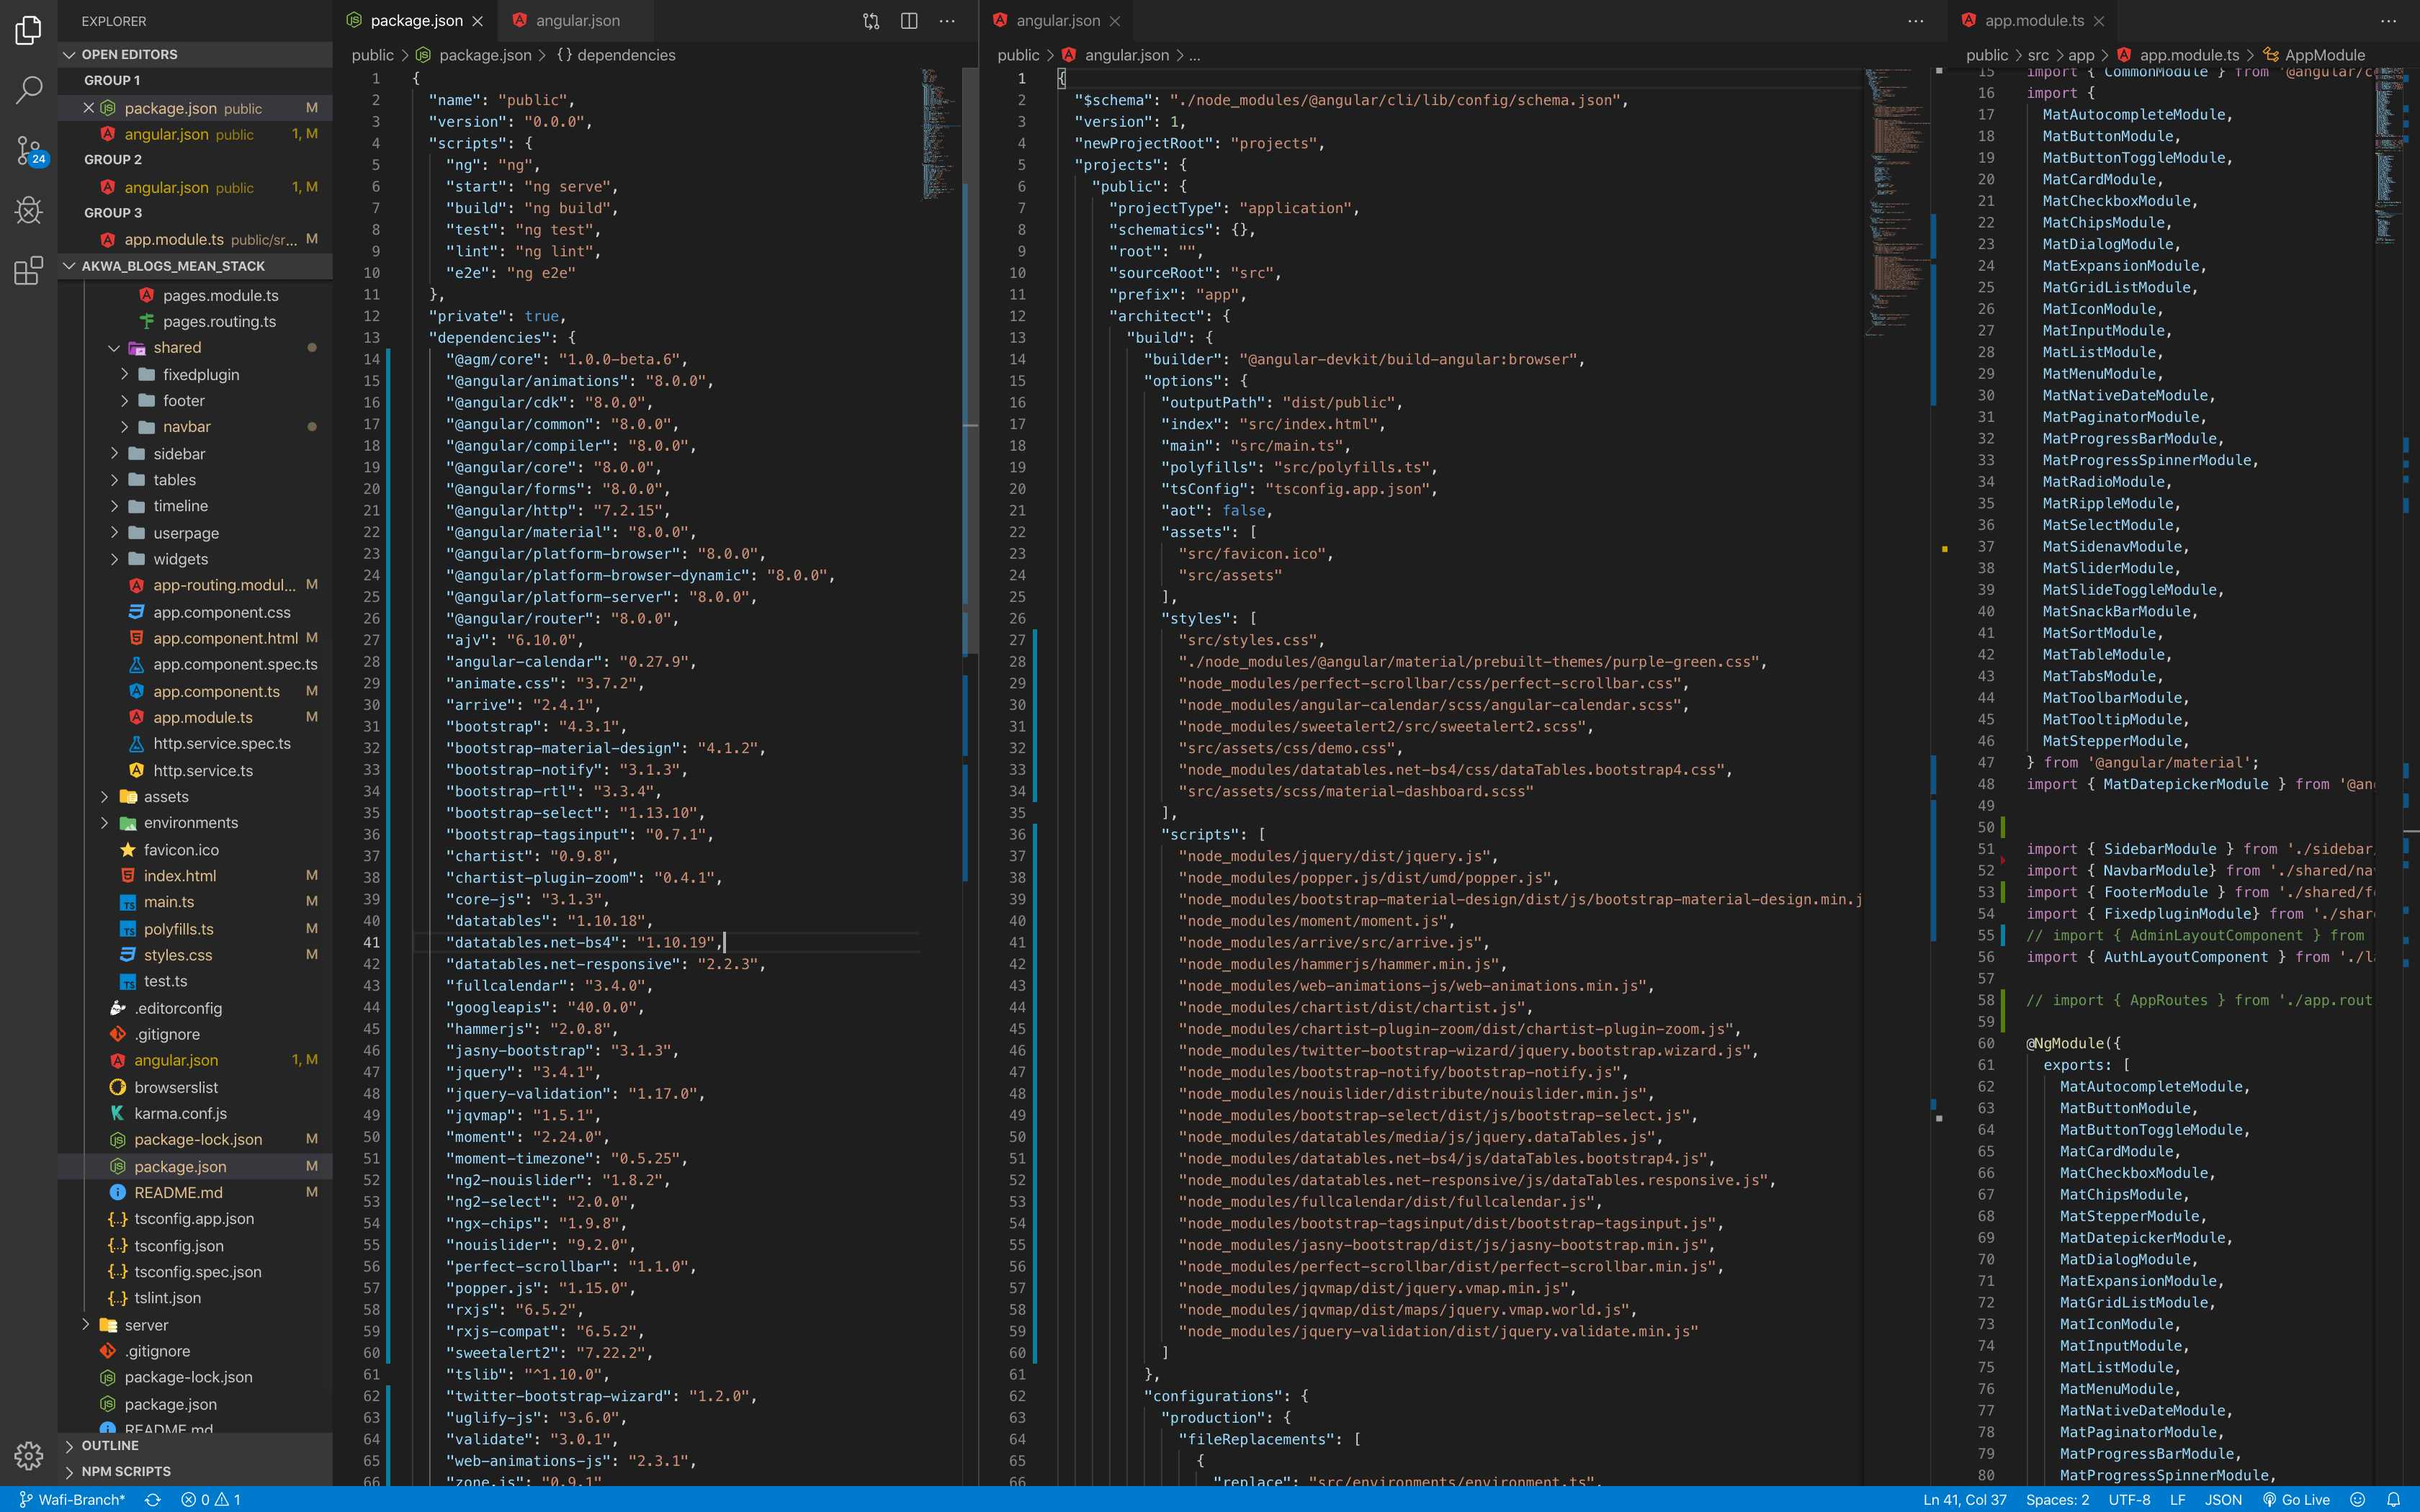Image resolution: width=2420 pixels, height=1512 pixels.
Task: Open the Debug view with the bug icon
Action: 27,210
